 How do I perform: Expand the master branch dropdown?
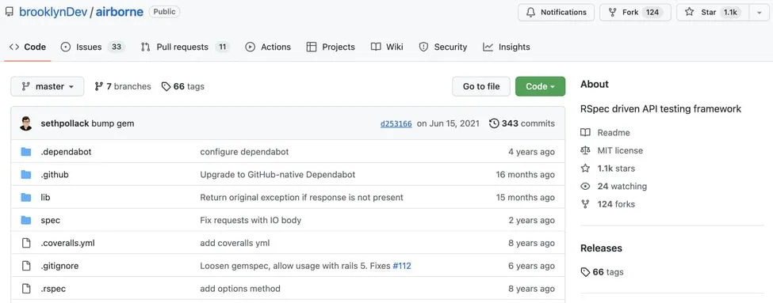tap(48, 86)
